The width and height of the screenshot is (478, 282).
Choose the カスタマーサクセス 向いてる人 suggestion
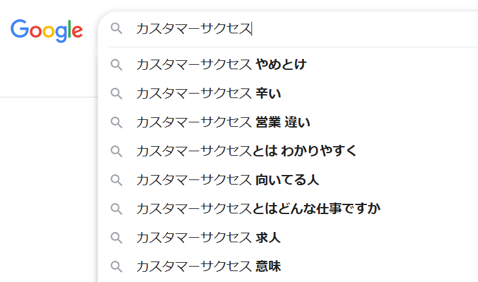pyautogui.click(x=227, y=179)
